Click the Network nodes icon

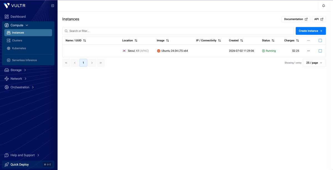pyautogui.click(x=7, y=79)
